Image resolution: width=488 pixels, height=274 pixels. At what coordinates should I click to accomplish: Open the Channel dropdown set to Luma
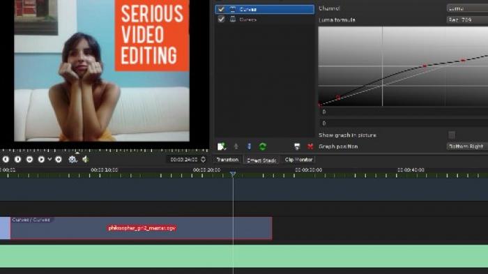(x=467, y=8)
